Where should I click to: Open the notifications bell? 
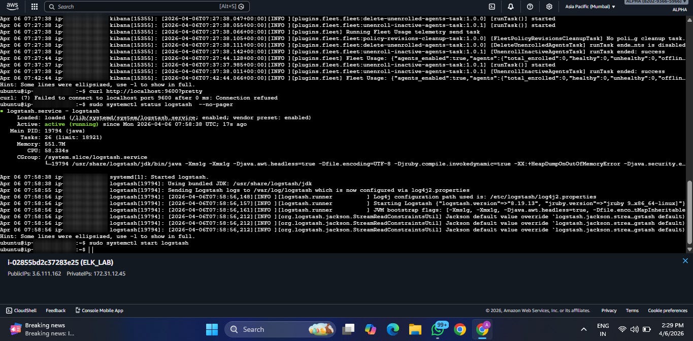pyautogui.click(x=510, y=7)
